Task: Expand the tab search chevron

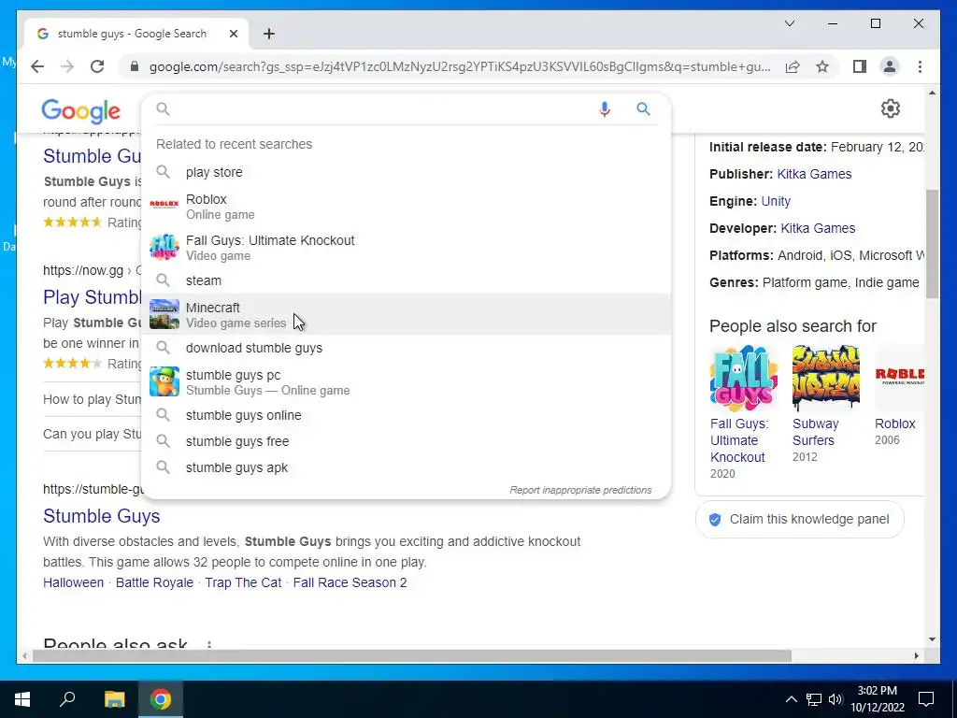Action: [789, 23]
